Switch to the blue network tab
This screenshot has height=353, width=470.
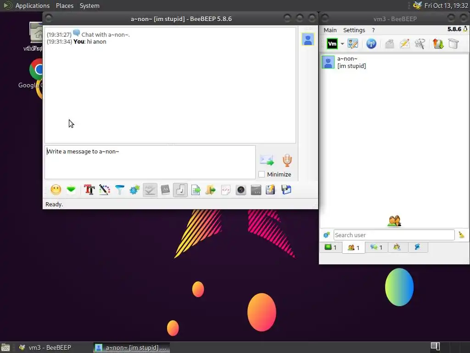417,247
